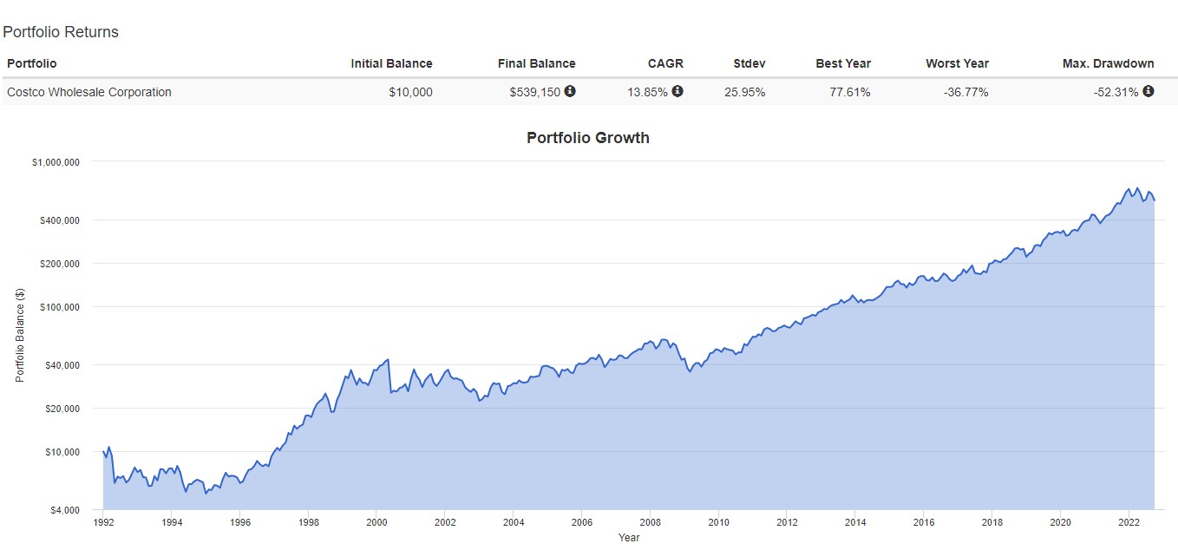Viewport: 1178px width, 550px height.
Task: Select the Portfolio column header
Action: tap(32, 63)
